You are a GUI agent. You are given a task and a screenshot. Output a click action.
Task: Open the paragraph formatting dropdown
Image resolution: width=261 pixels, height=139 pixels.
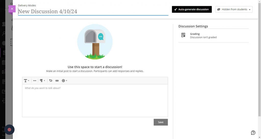pyautogui.click(x=42, y=81)
